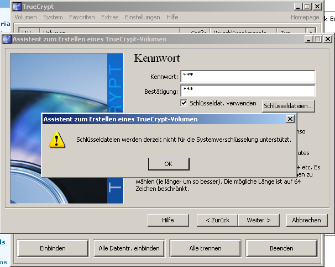
Task: Click Beenden in TrueCrypt window
Action: (281, 248)
